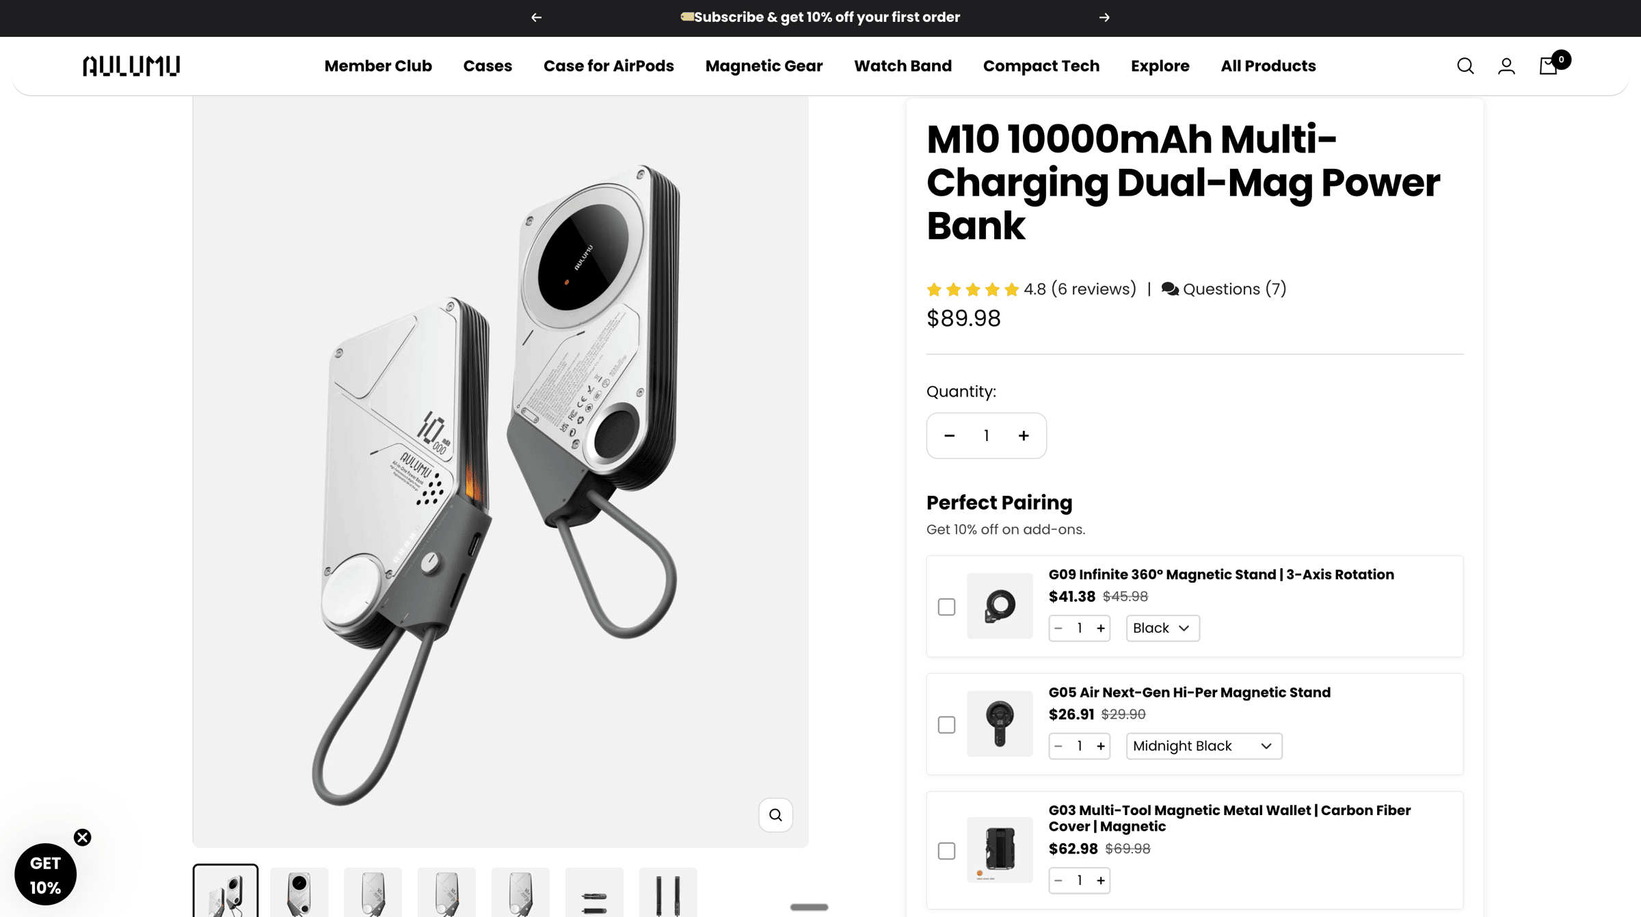1641x917 pixels.
Task: Click the 4.8 (6 reviews) rating link
Action: [1079, 289]
